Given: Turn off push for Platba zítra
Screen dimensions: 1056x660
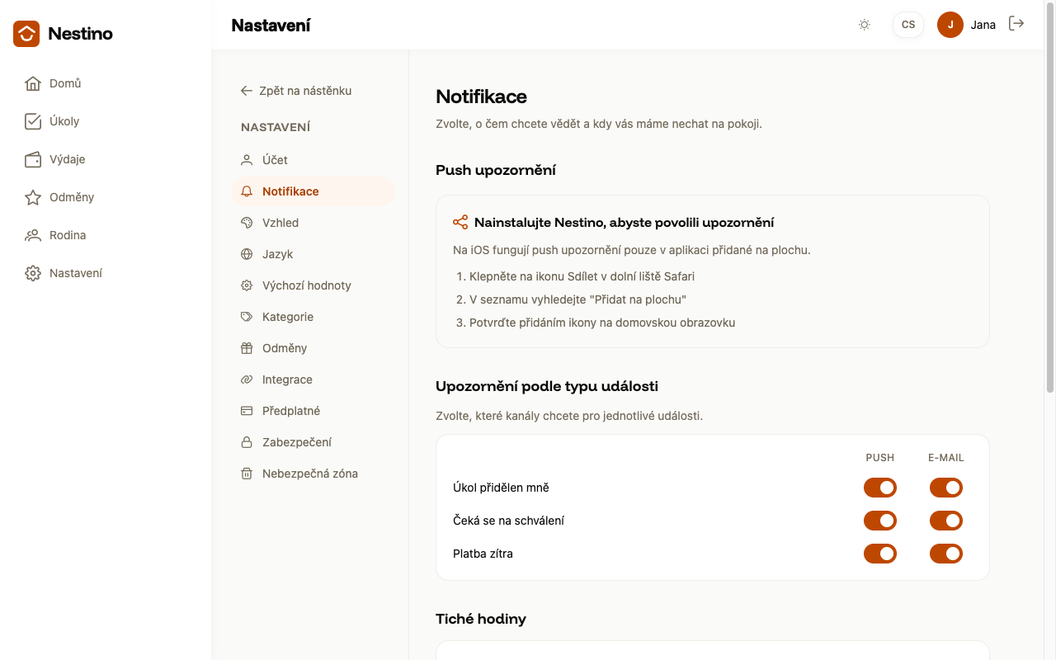Looking at the screenshot, I should (880, 554).
